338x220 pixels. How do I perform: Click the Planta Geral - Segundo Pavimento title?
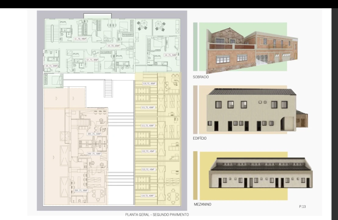pos(157,215)
